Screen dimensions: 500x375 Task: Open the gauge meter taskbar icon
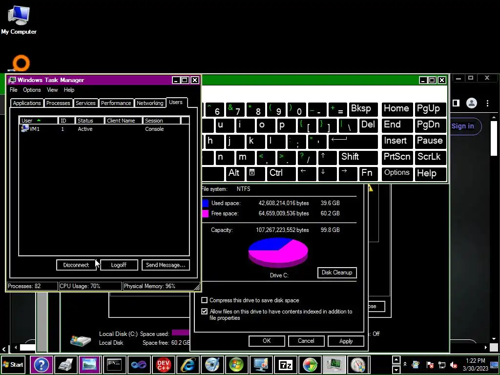click(358, 364)
